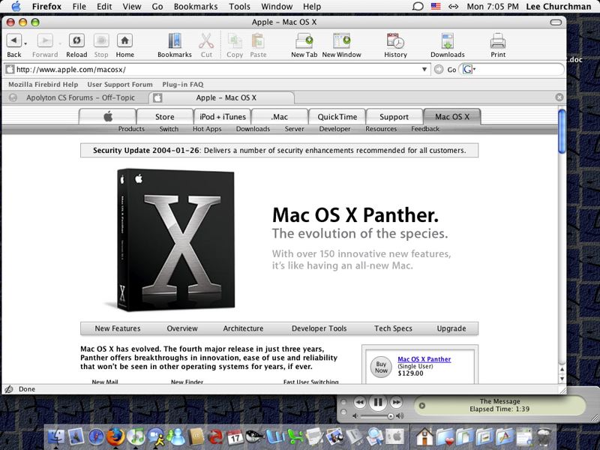Click the Mac OS X Panther purchase link
Image resolution: width=600 pixels, height=450 pixels.
(x=424, y=359)
